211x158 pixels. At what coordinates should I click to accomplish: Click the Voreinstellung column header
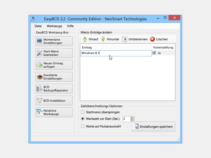point(163,47)
